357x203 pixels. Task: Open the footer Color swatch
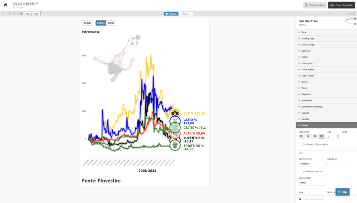pos(345,137)
